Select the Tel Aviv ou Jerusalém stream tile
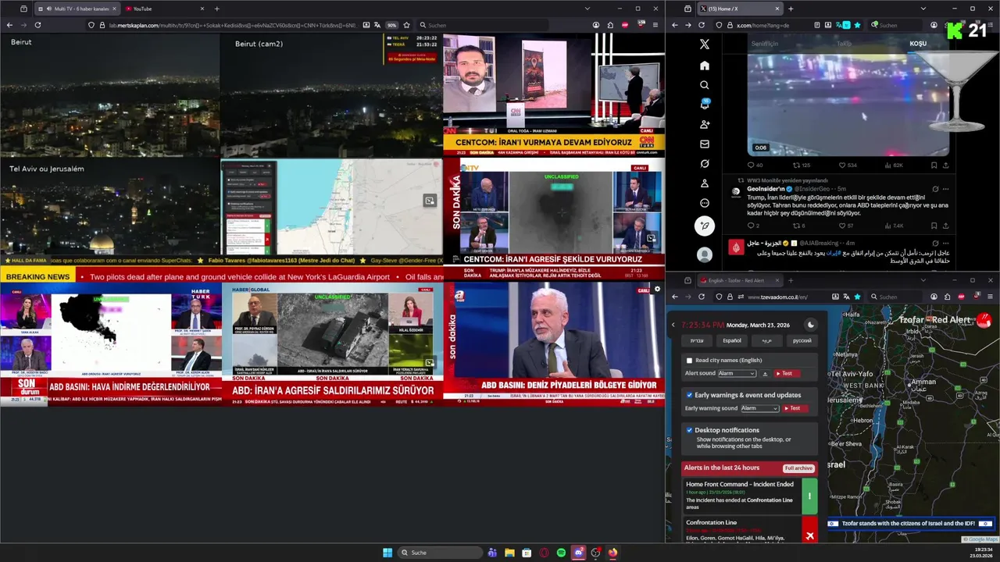 [x=110, y=207]
